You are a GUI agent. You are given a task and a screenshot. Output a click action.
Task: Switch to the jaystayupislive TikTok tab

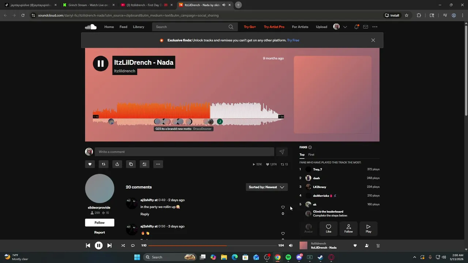point(30,5)
